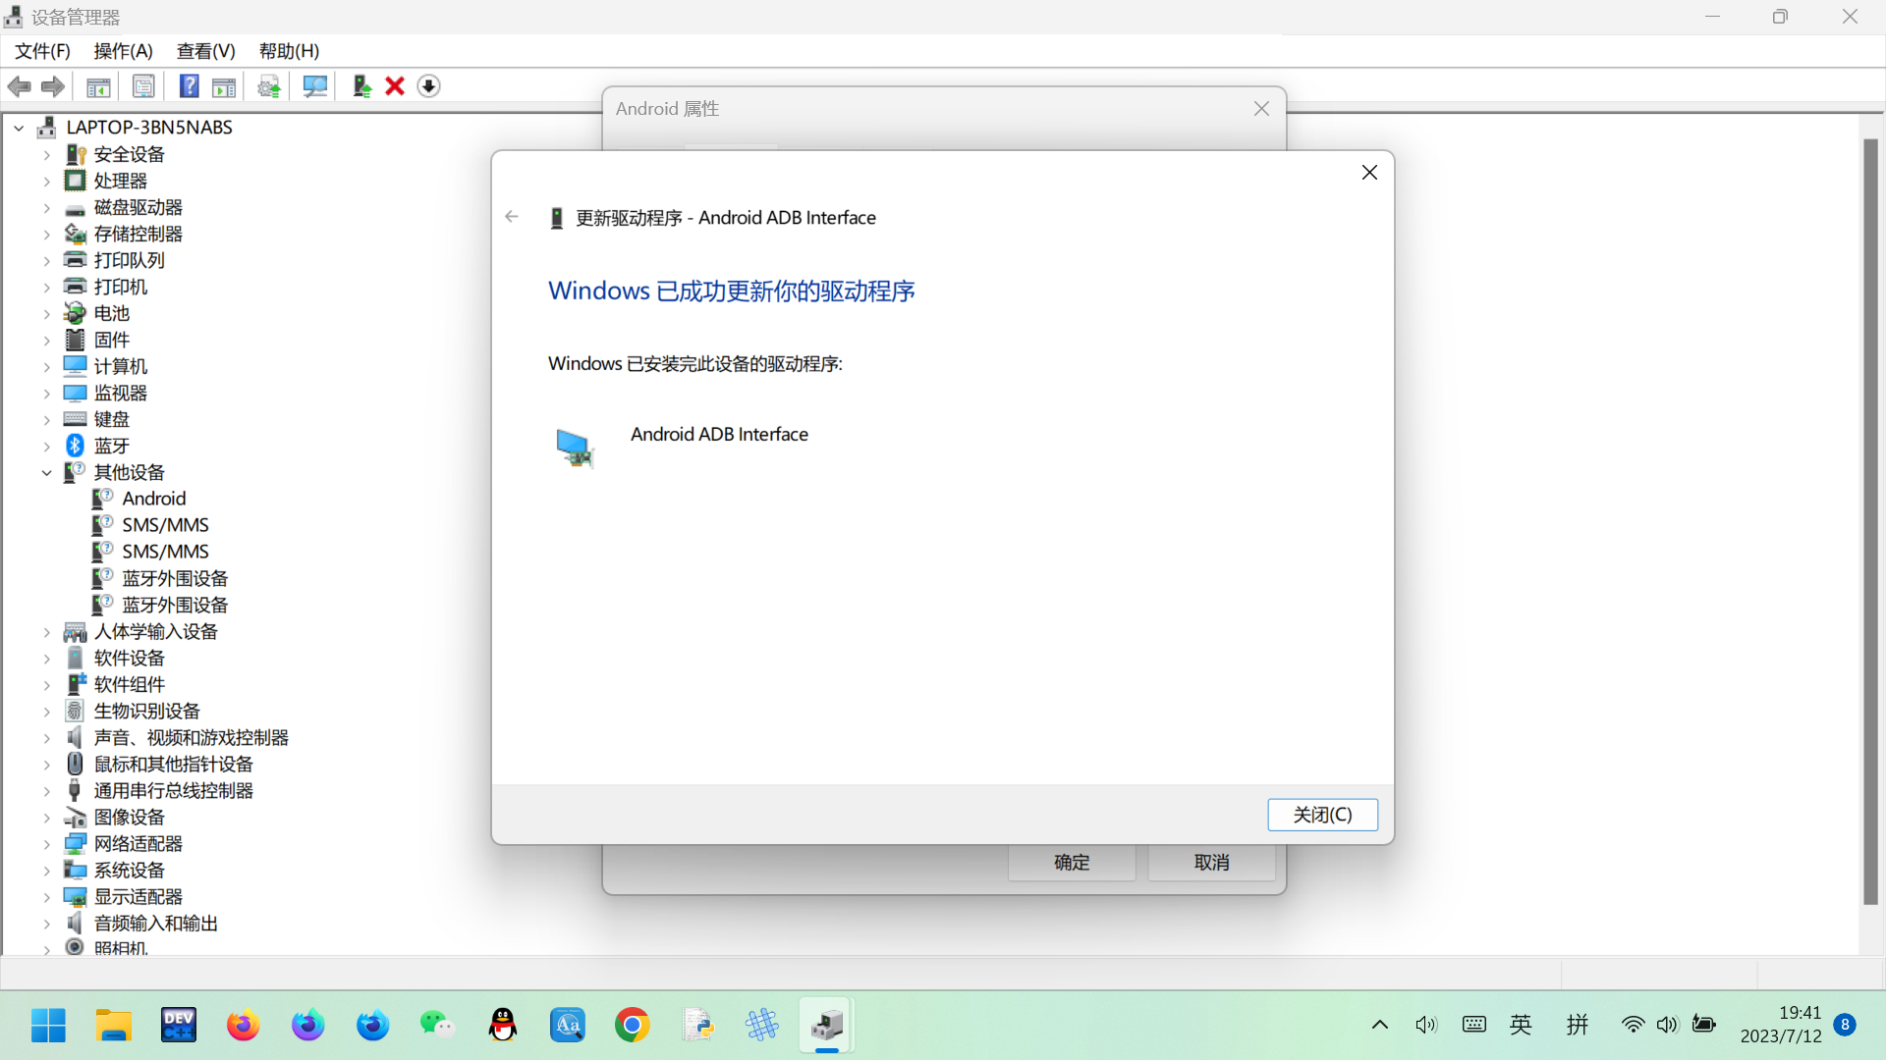Click the touch keyboard tray icon

[x=1474, y=1025]
